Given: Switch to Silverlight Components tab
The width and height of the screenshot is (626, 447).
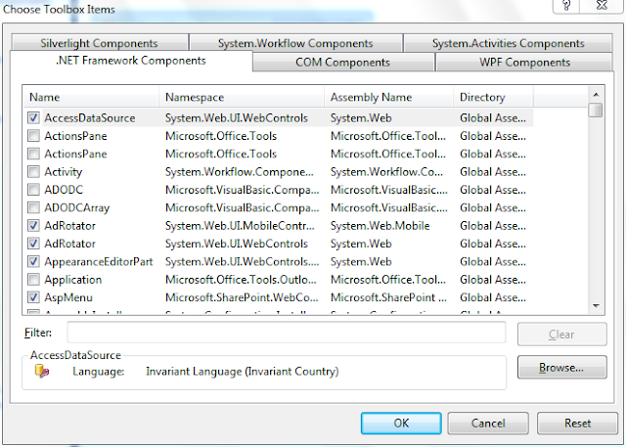Looking at the screenshot, I should [100, 43].
